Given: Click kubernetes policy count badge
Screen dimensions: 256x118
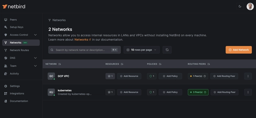Looking at the screenshot, I should [152, 92].
